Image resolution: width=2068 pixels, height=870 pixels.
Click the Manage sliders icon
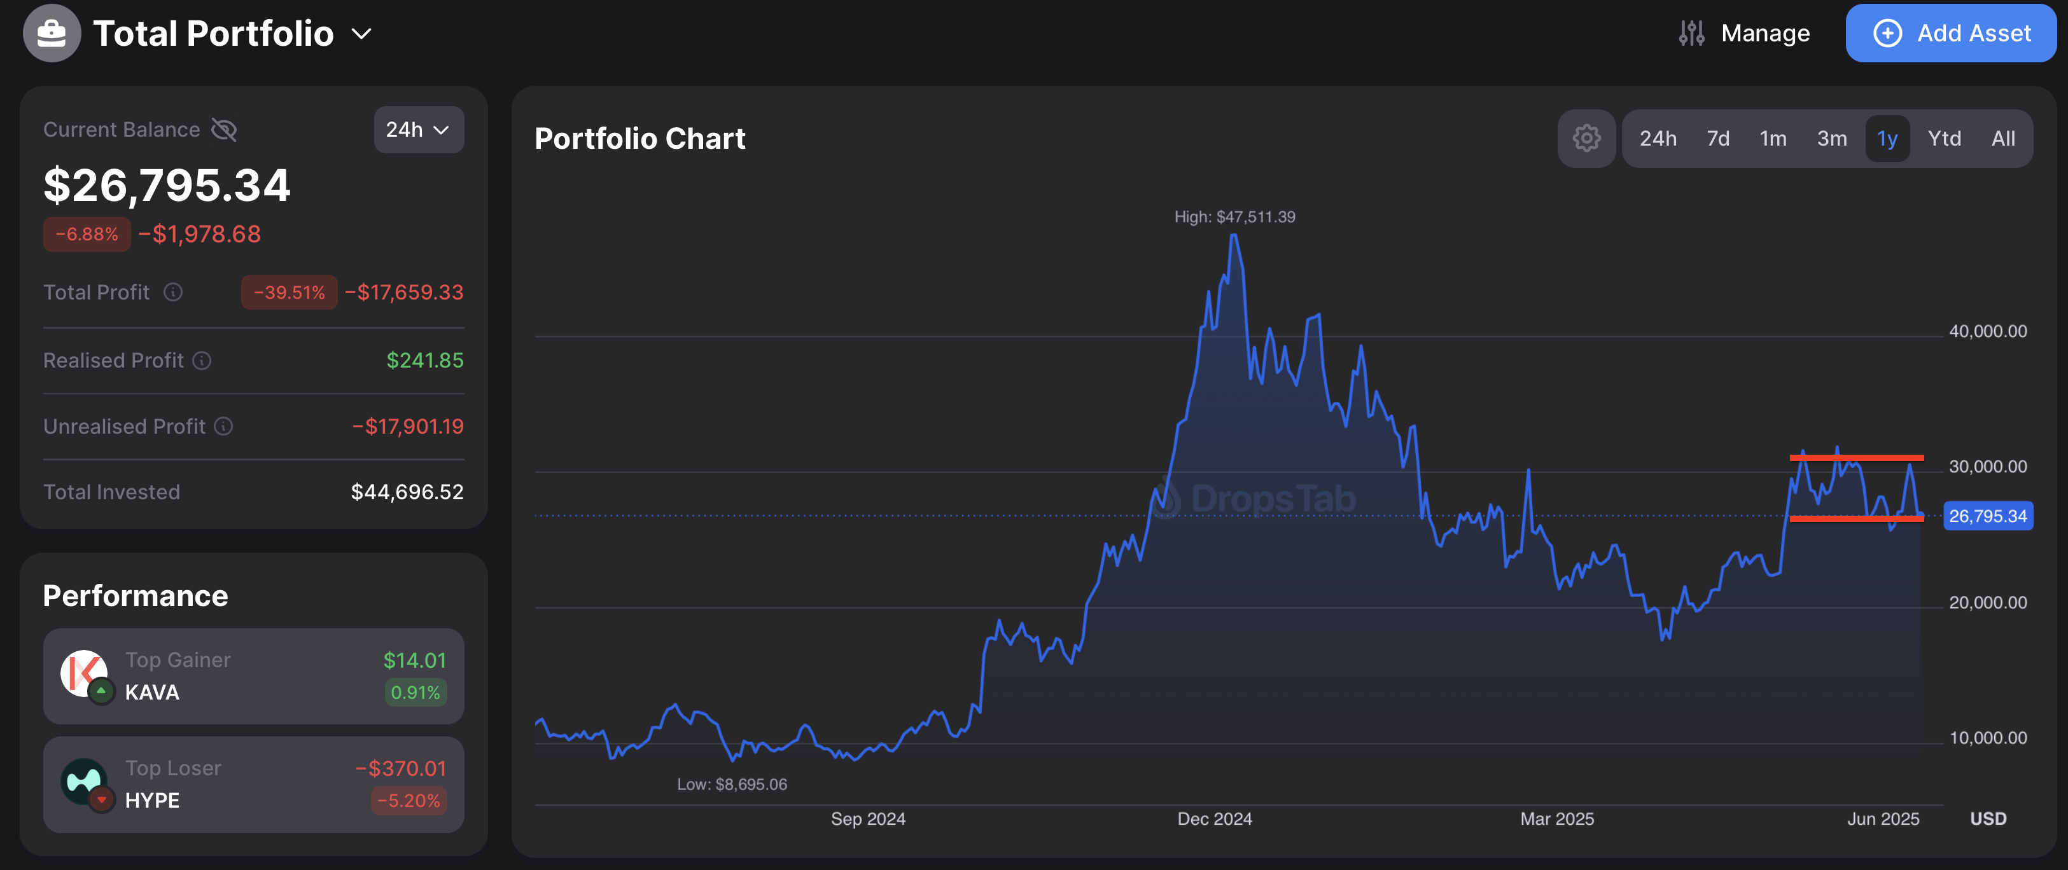[1691, 33]
